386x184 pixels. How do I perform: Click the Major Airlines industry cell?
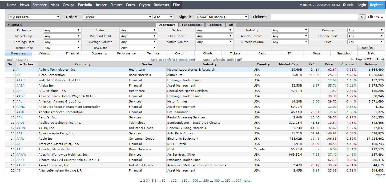[x=210, y=101]
